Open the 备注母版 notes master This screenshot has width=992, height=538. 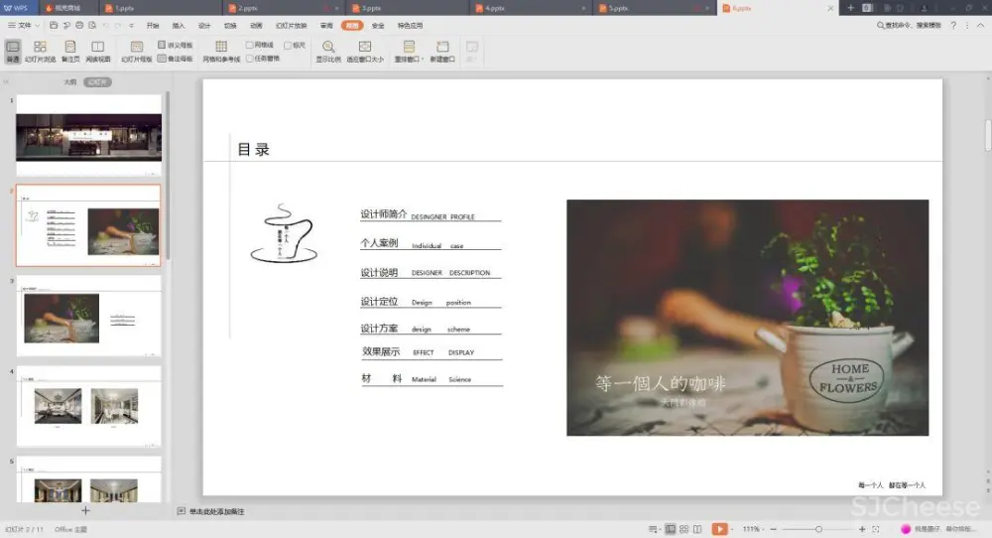pyautogui.click(x=176, y=59)
